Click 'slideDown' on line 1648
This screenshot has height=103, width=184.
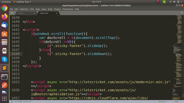97,54
